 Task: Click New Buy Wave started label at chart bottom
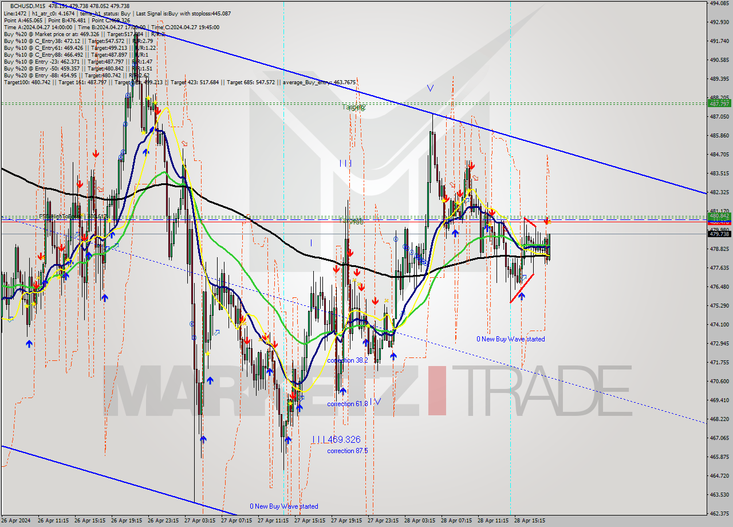tap(283, 506)
